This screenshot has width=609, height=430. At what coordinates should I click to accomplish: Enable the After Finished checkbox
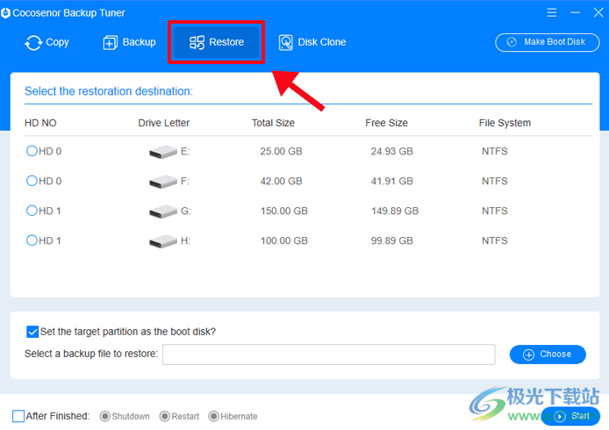click(18, 416)
